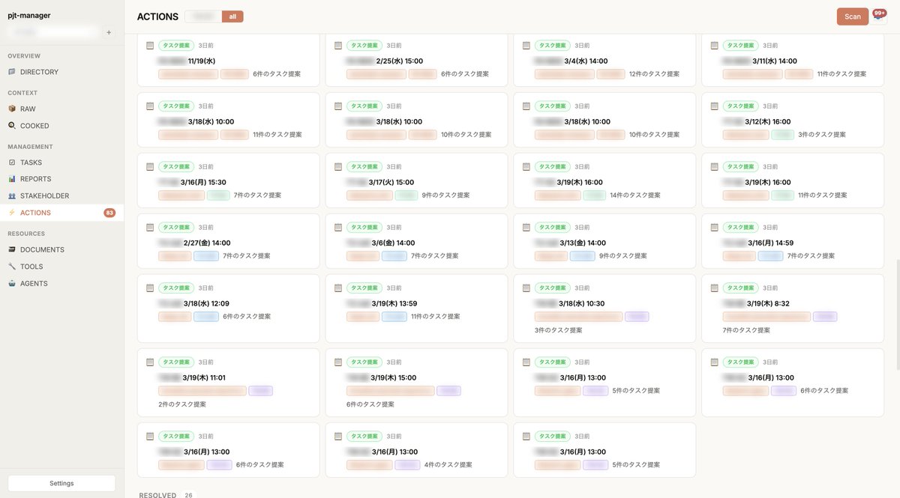Click the RAW box icon in sidebar
The height and width of the screenshot is (498, 900).
tap(12, 109)
